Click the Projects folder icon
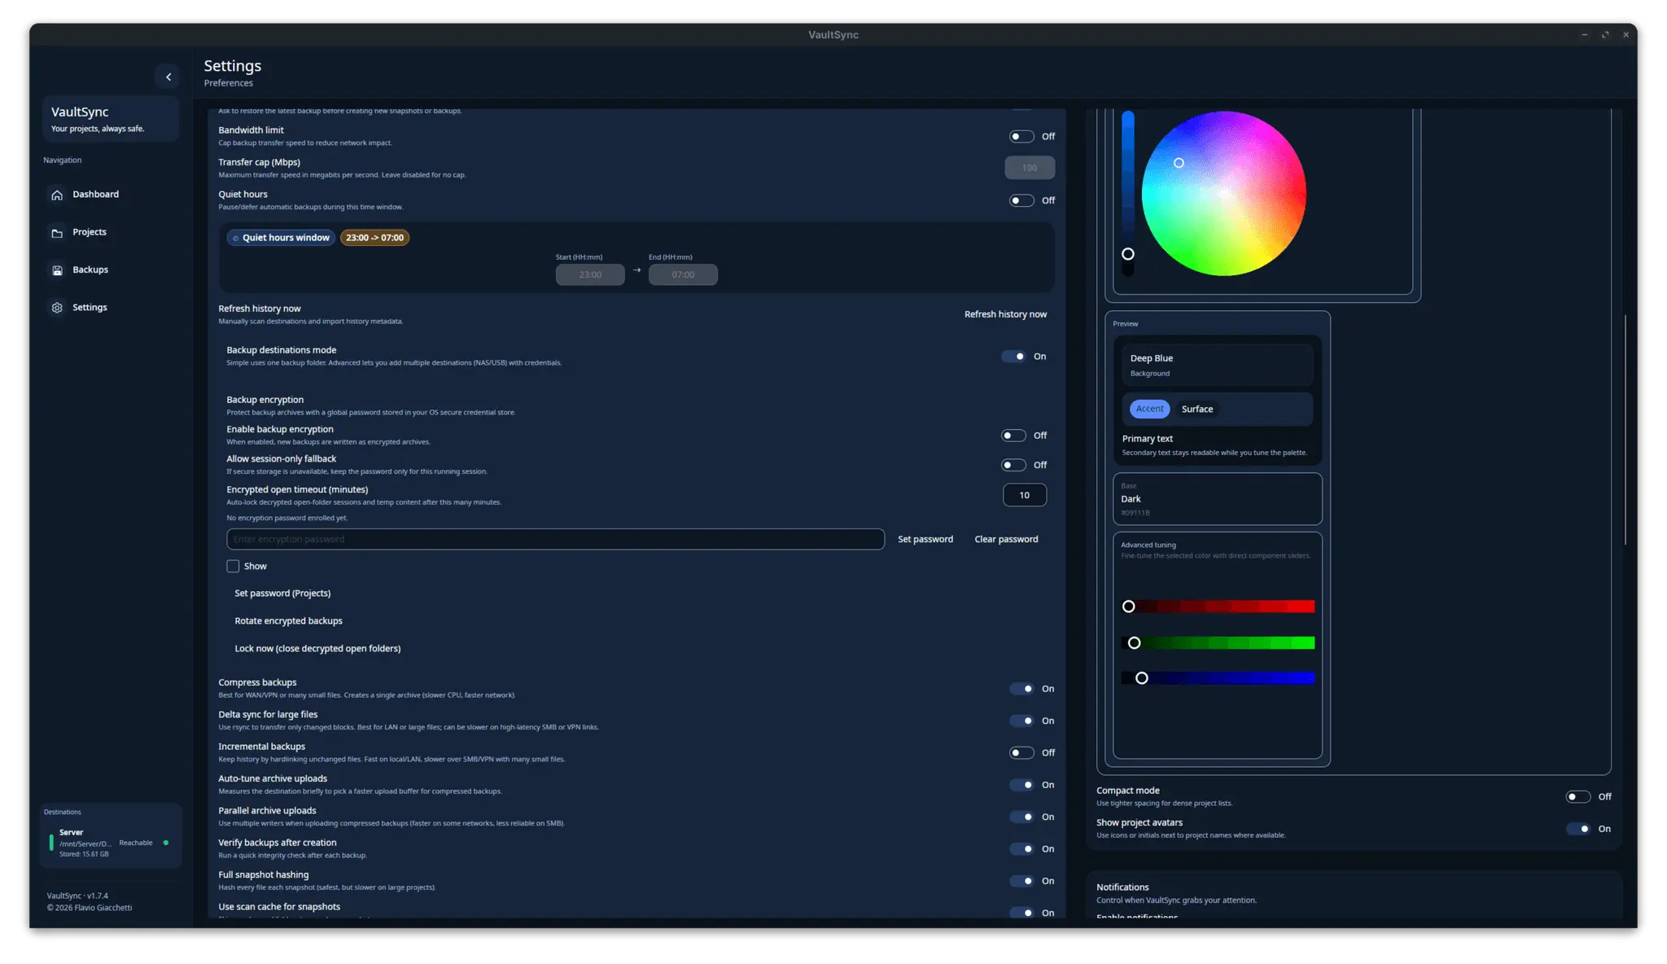 click(x=57, y=233)
